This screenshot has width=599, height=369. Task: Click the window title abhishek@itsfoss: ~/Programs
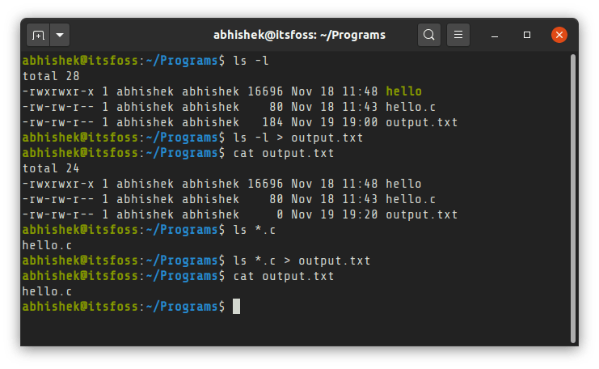pyautogui.click(x=299, y=35)
